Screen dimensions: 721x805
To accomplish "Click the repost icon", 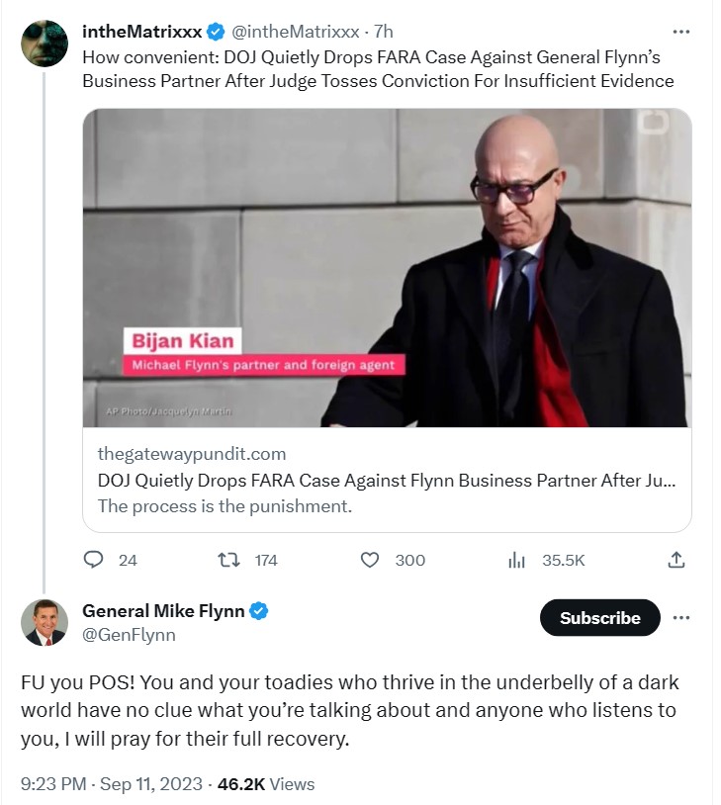I will [228, 560].
